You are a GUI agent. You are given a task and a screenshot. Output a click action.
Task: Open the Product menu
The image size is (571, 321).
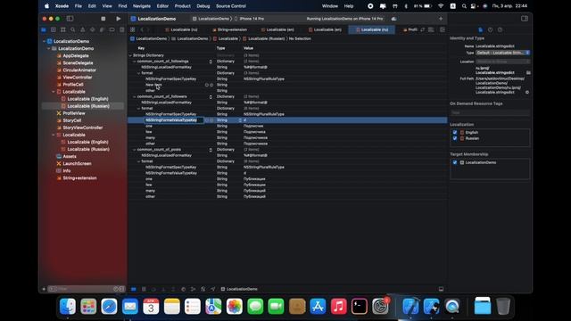tap(182, 6)
